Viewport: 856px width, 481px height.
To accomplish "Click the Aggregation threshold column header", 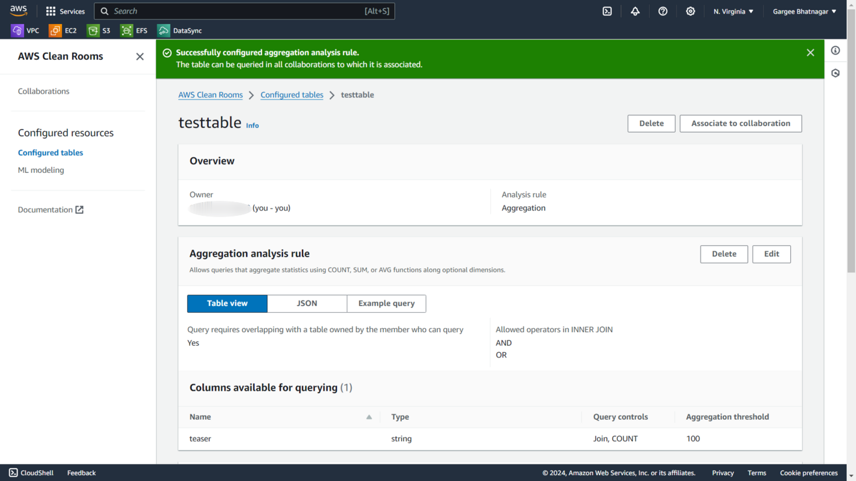I will (x=727, y=417).
